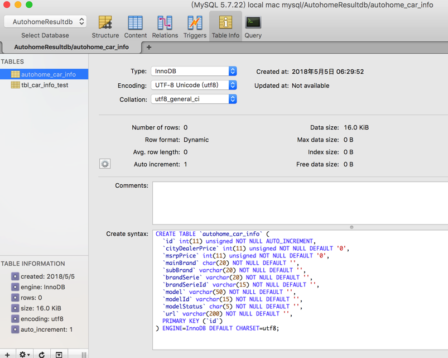This screenshot has width=448, height=358.
Task: Select the Table Info view
Action: (225, 26)
